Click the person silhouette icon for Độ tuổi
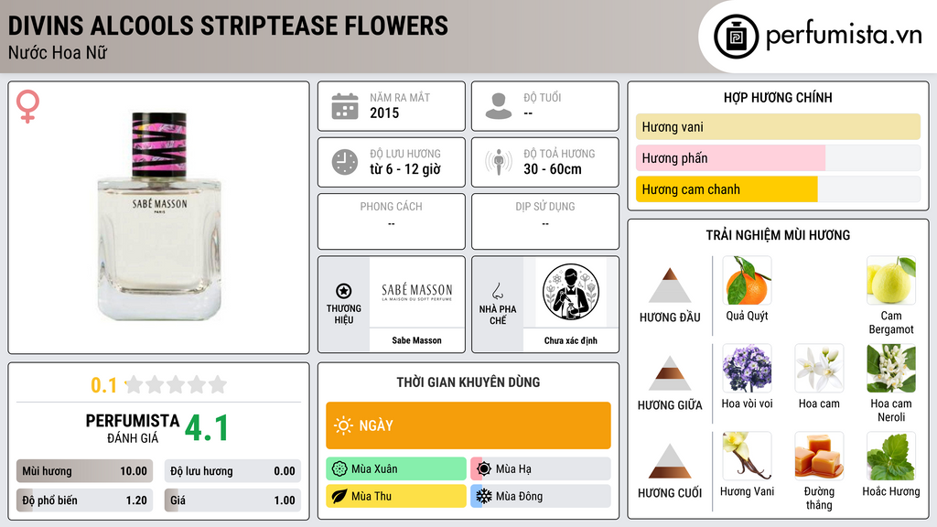 (499, 106)
